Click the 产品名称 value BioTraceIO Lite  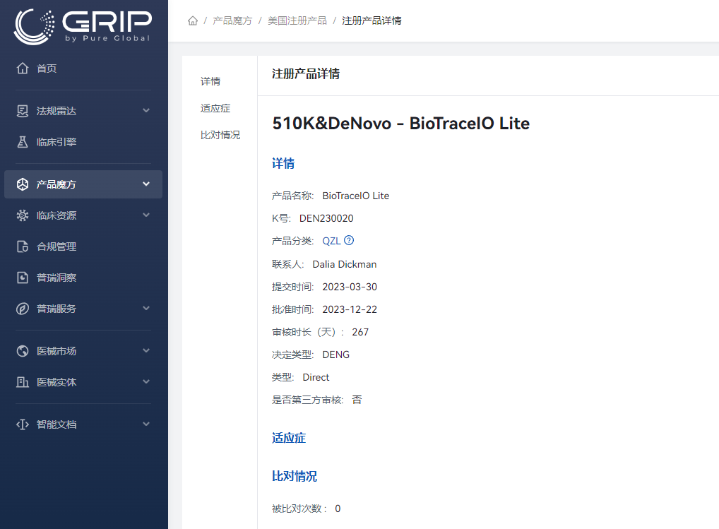[x=356, y=196]
